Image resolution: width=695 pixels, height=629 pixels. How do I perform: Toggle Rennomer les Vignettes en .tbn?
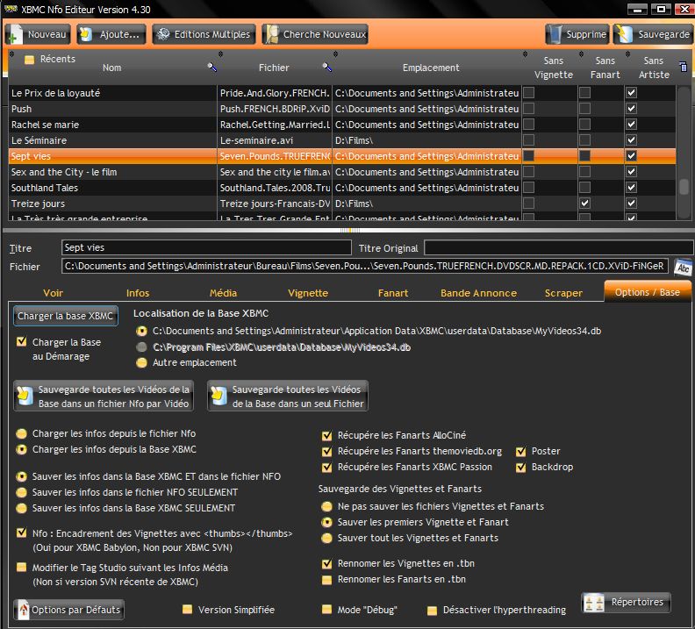point(326,563)
